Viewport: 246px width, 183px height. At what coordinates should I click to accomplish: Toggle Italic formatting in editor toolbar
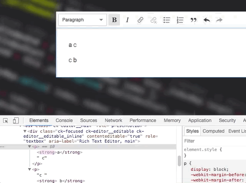[127, 20]
